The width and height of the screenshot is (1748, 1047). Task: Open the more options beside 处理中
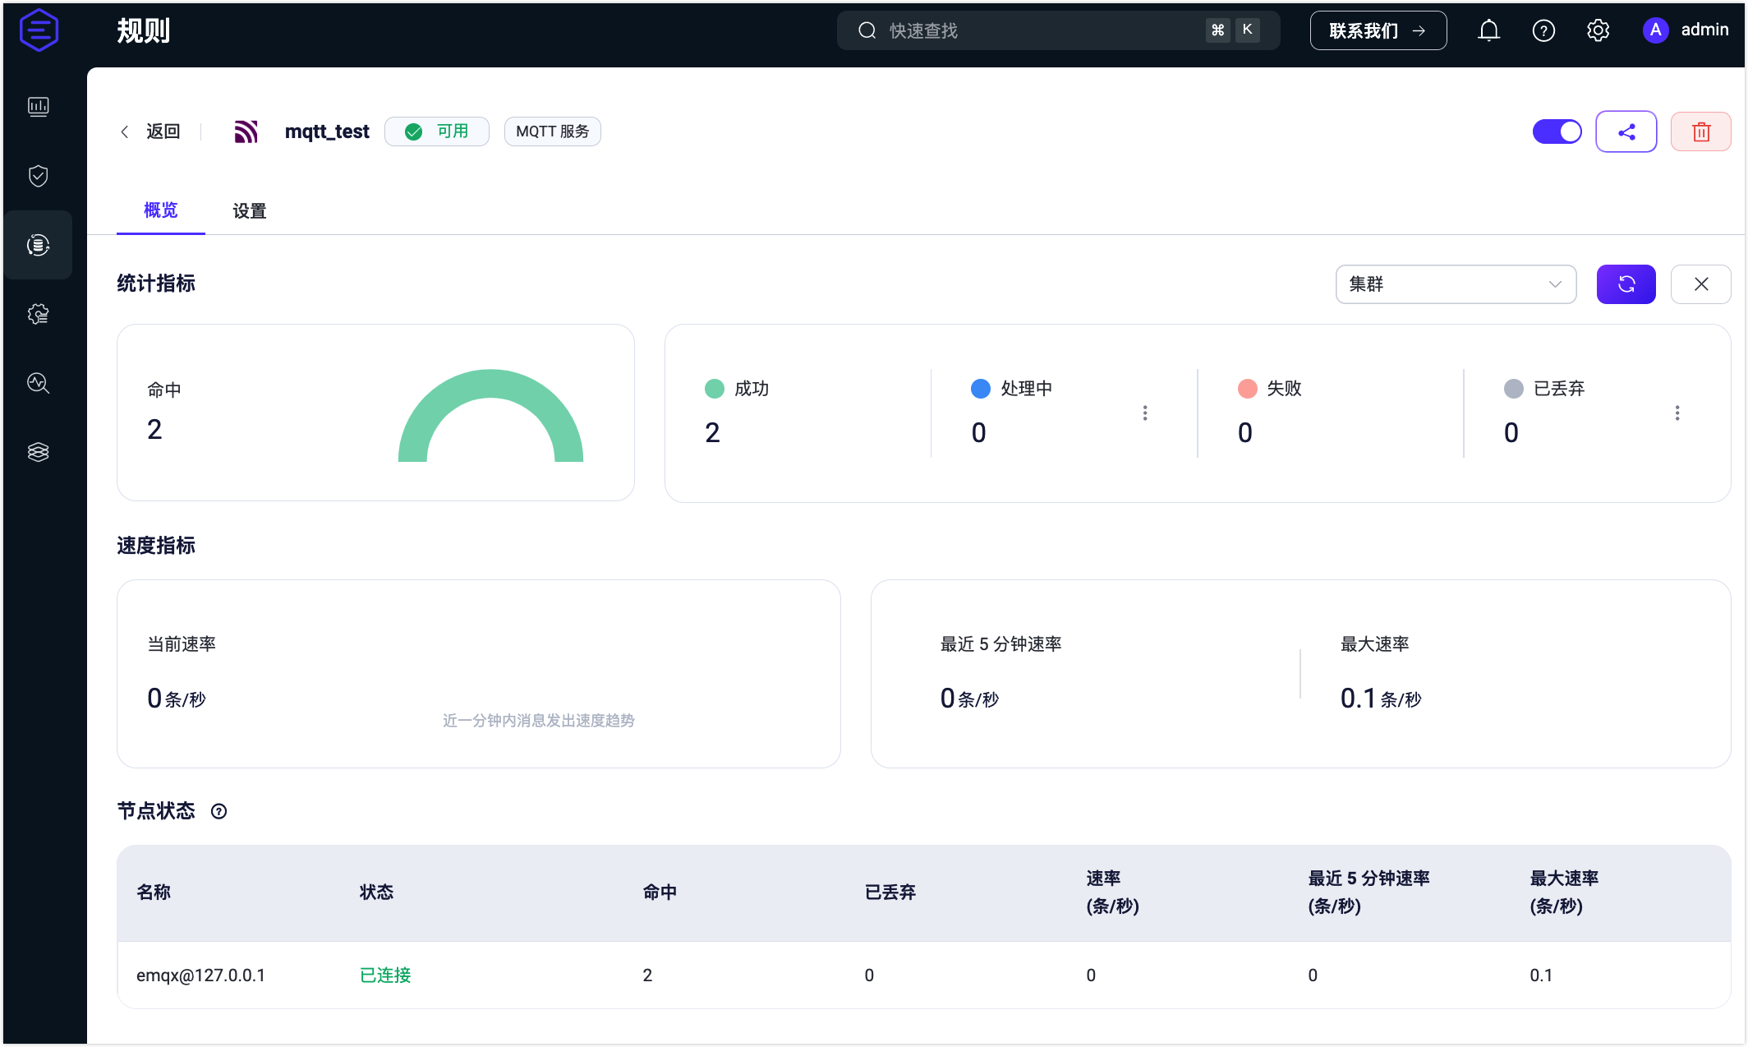pyautogui.click(x=1145, y=413)
